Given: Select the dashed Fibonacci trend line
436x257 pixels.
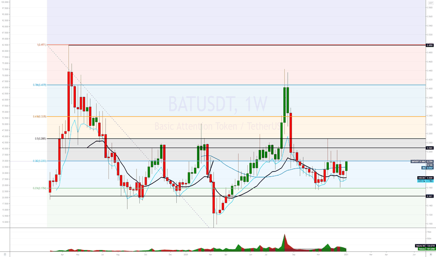Looking at the screenshot, I should click(x=128, y=136).
